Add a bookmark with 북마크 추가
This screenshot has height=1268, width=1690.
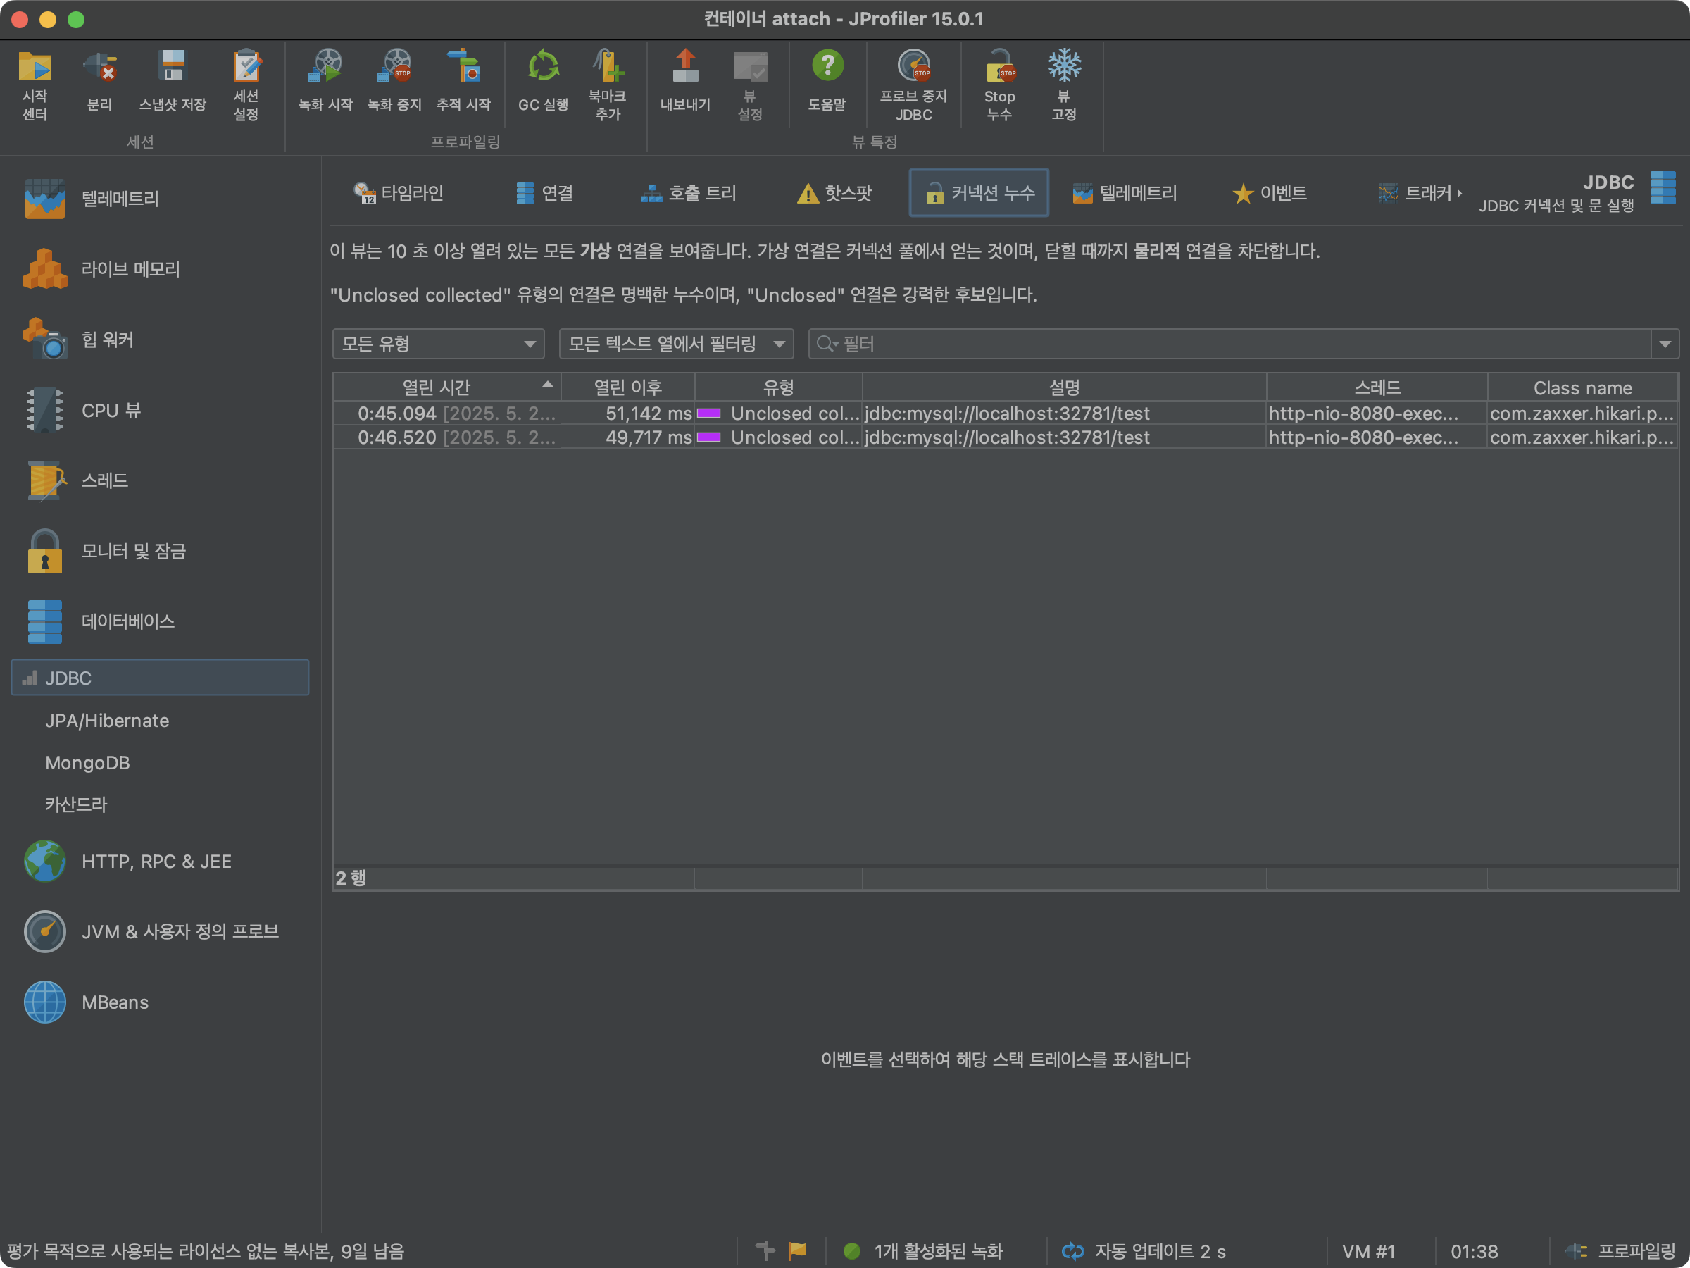(608, 84)
